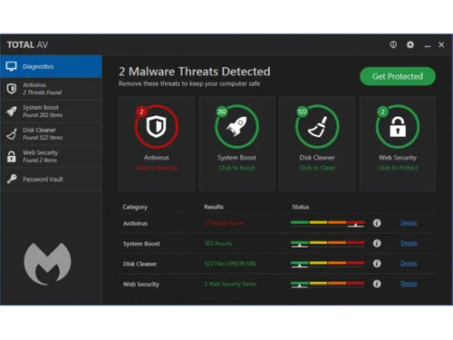Click the Click to Protect link
Screen dimensions: 453x340
[x=398, y=168]
